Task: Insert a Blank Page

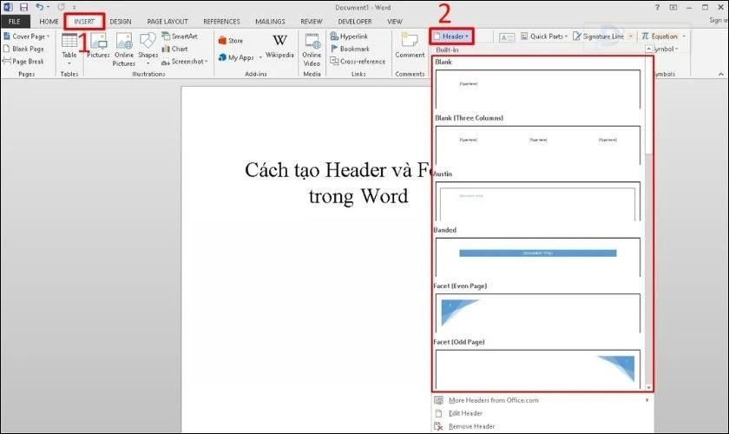Action: pyautogui.click(x=23, y=49)
